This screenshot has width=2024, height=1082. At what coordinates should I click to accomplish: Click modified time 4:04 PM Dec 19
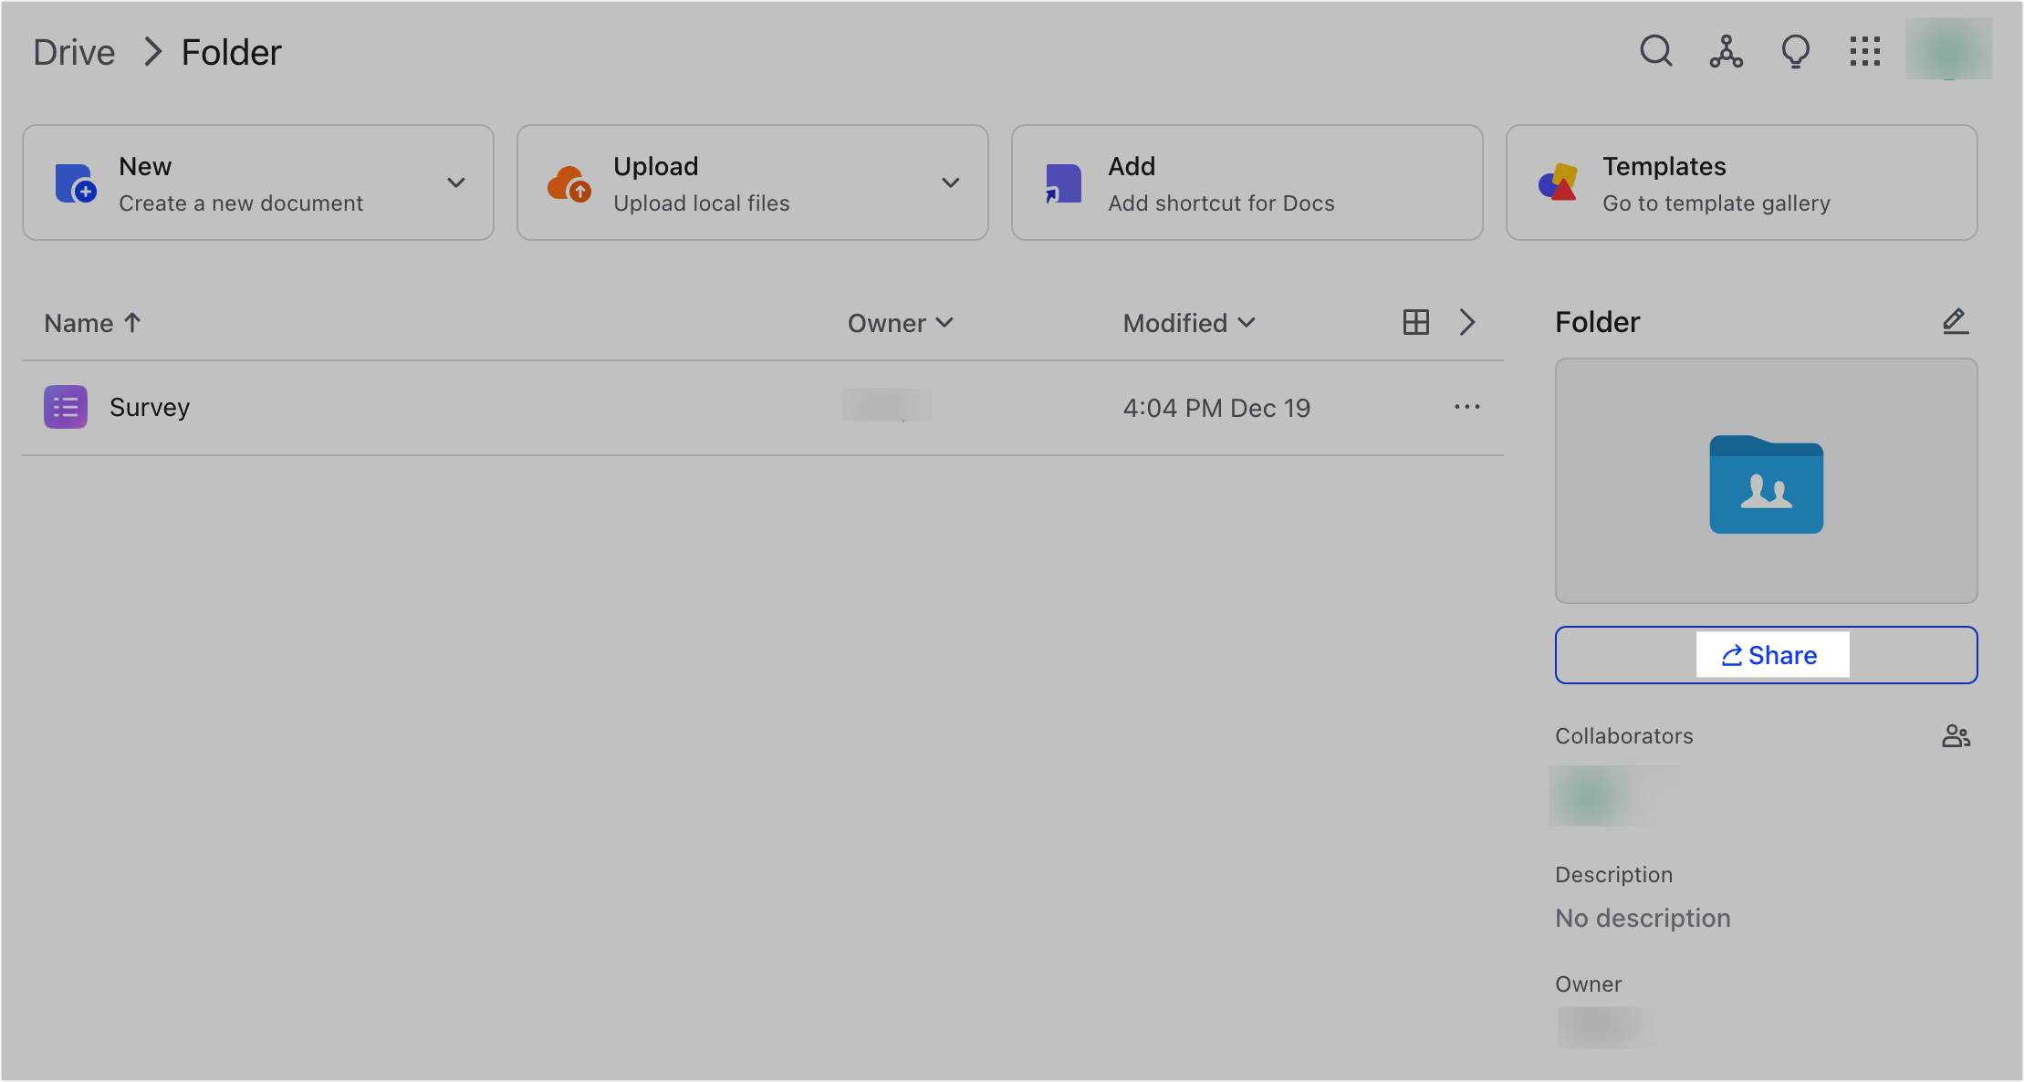(1216, 408)
